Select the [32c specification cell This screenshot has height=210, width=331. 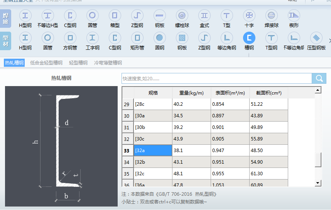(x=153, y=174)
